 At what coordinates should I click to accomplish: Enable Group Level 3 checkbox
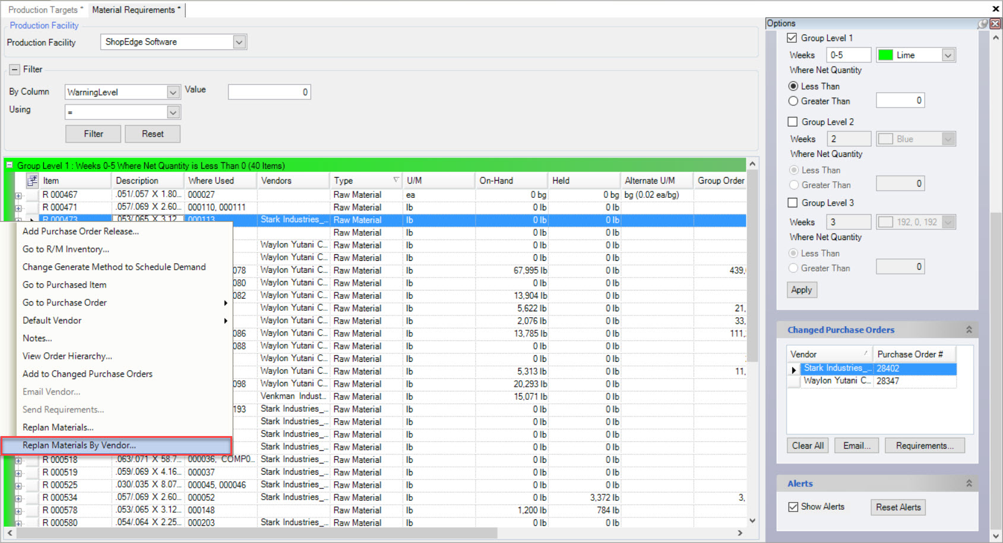[792, 203]
